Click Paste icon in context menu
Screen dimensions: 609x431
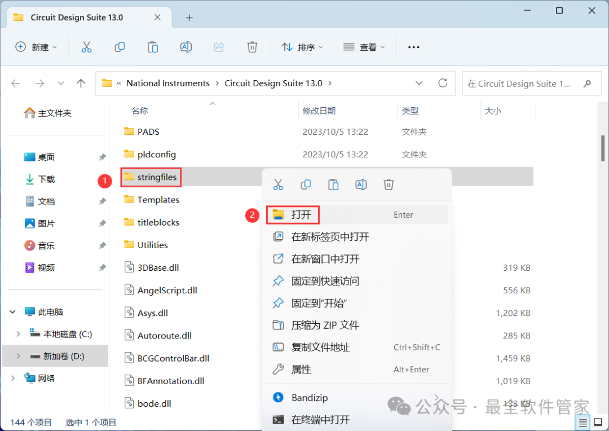point(333,184)
